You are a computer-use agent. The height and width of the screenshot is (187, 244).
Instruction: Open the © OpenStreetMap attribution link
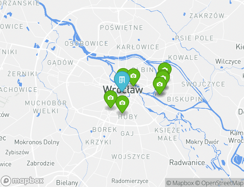(219, 183)
